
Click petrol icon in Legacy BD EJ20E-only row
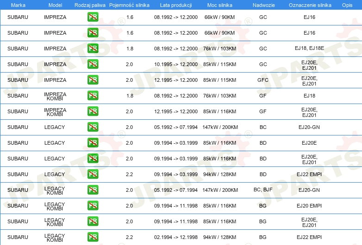pyautogui.click(x=93, y=143)
